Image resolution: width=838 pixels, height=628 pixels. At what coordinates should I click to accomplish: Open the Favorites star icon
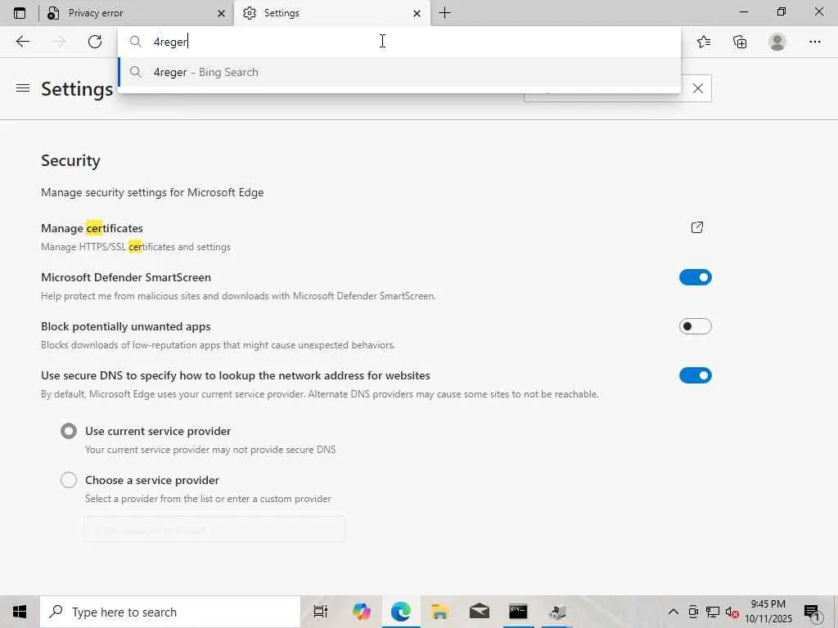click(704, 42)
